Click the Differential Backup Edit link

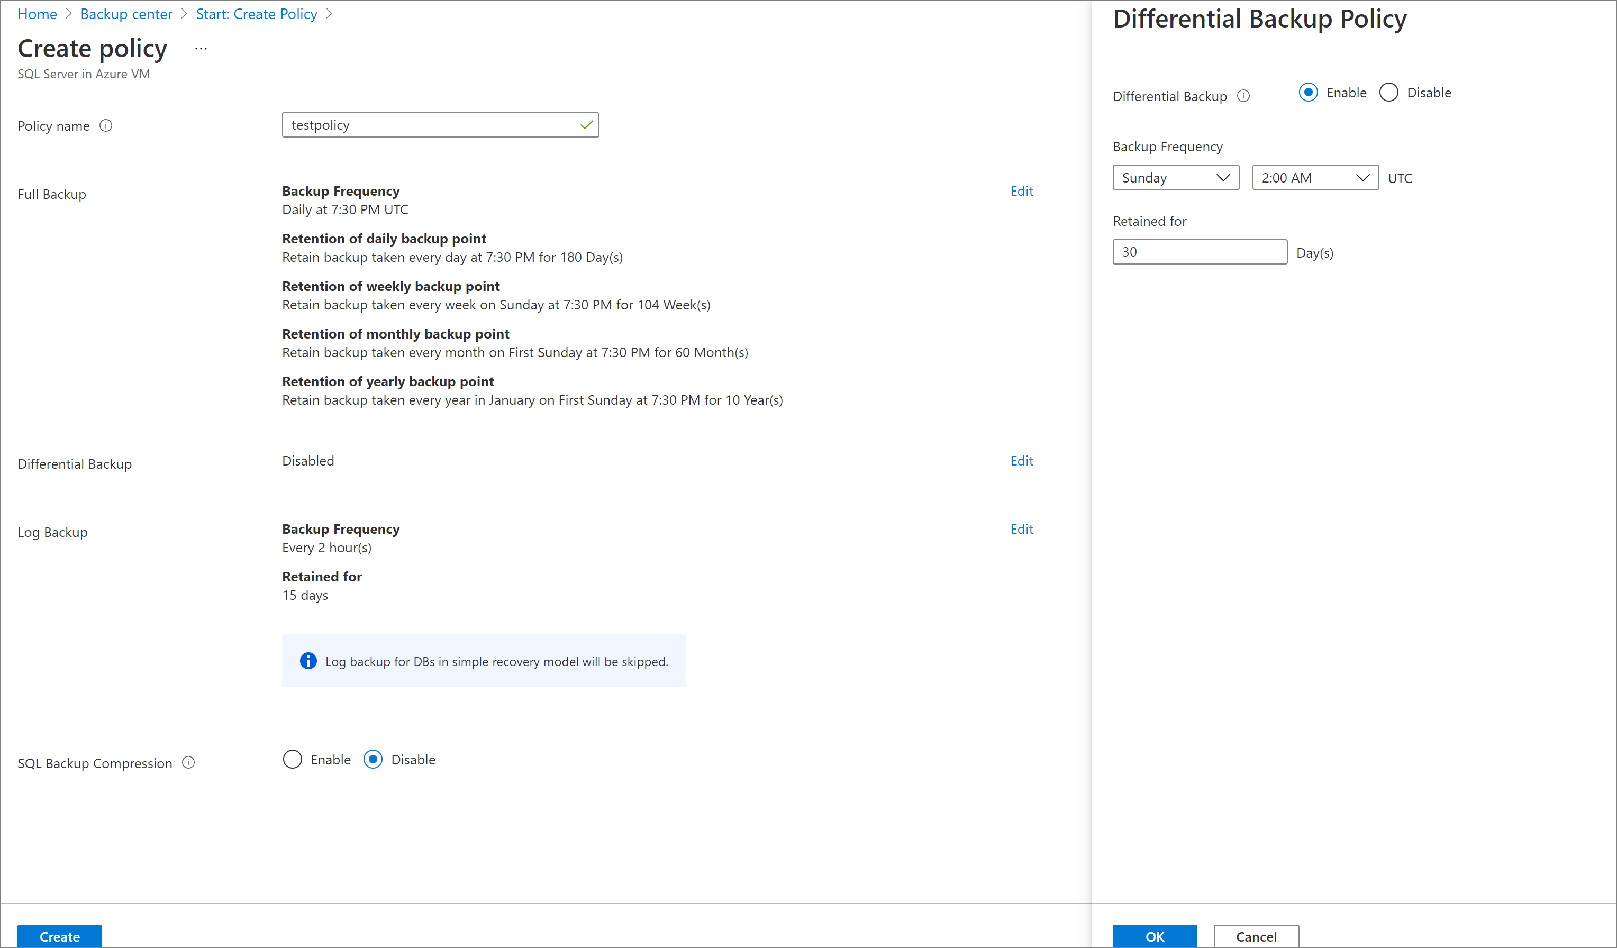(x=1021, y=460)
